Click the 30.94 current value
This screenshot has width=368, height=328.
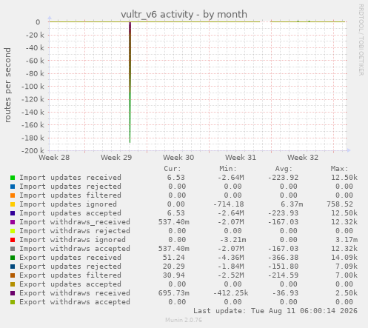[173, 275]
